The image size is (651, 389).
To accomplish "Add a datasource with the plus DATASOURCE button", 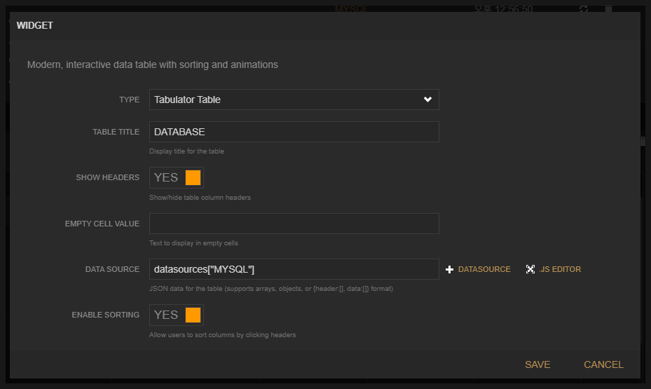I will tap(478, 269).
